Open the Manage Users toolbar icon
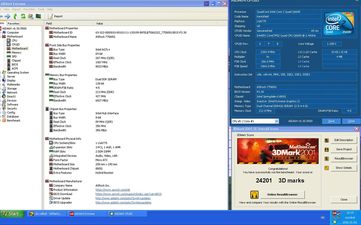The width and height of the screenshot is (361, 225). [30, 16]
